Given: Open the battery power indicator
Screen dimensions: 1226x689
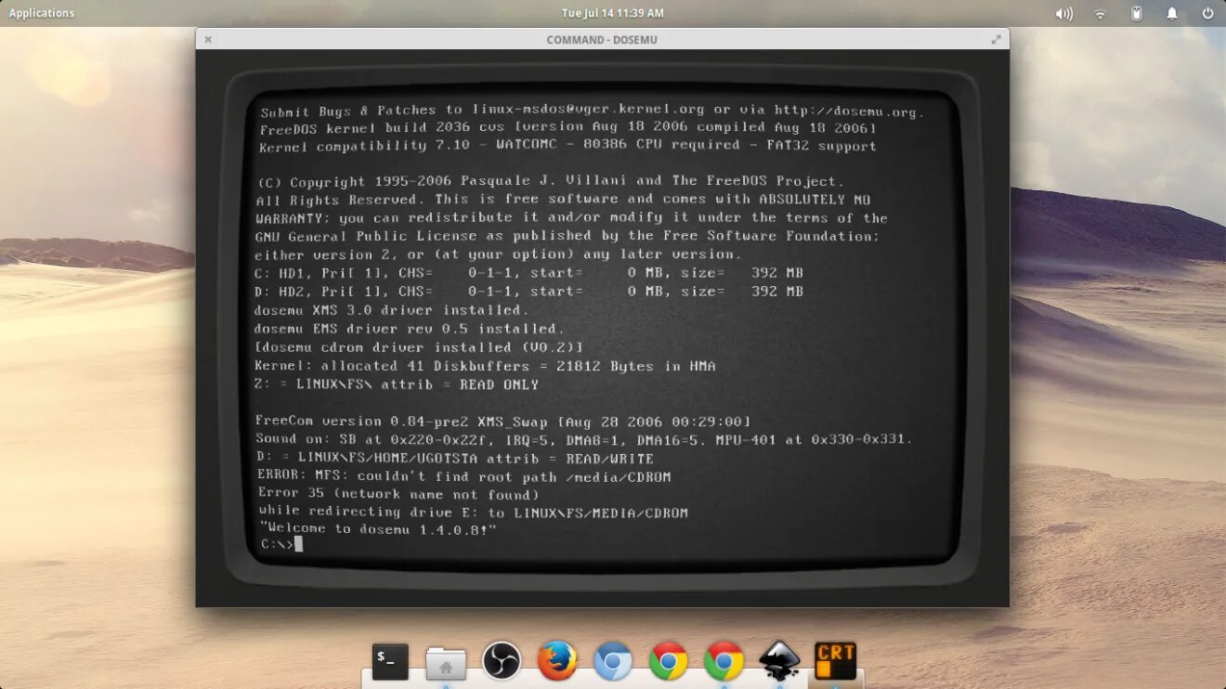Looking at the screenshot, I should 1136,13.
